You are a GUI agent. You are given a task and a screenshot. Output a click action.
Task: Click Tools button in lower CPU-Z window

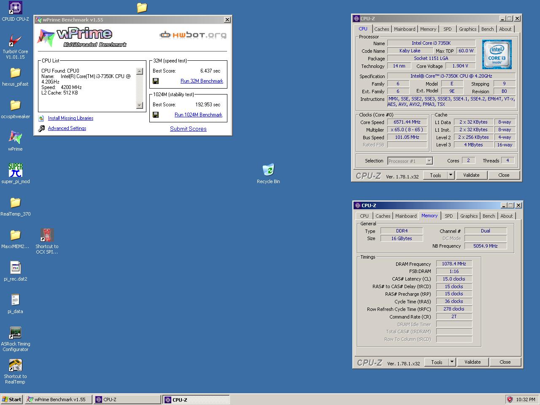[437, 362]
